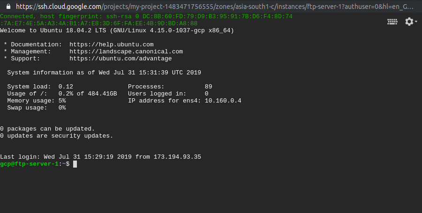The width and height of the screenshot is (422, 213).
Task: Click the green gcp@ftp-server-1 prompt text
Action: coord(29,164)
